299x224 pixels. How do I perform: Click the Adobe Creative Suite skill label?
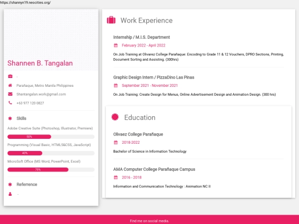[50, 128]
